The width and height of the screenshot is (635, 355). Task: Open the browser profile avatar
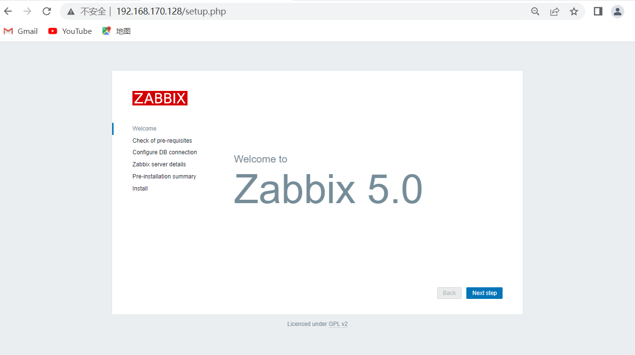(x=617, y=11)
